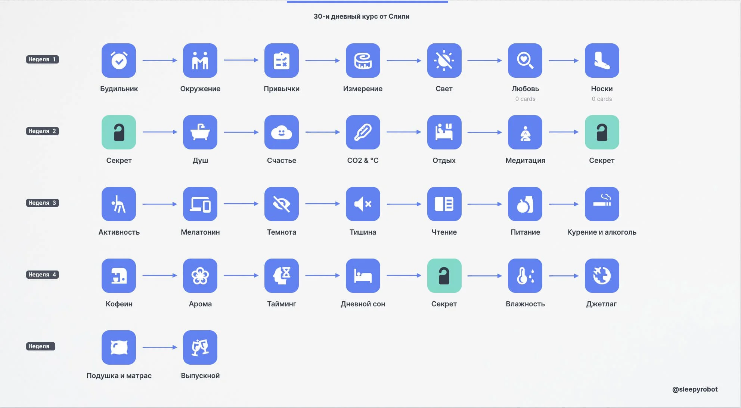This screenshot has width=741, height=408.
Task: Open the Тишина muted speaker icon
Action: point(363,204)
